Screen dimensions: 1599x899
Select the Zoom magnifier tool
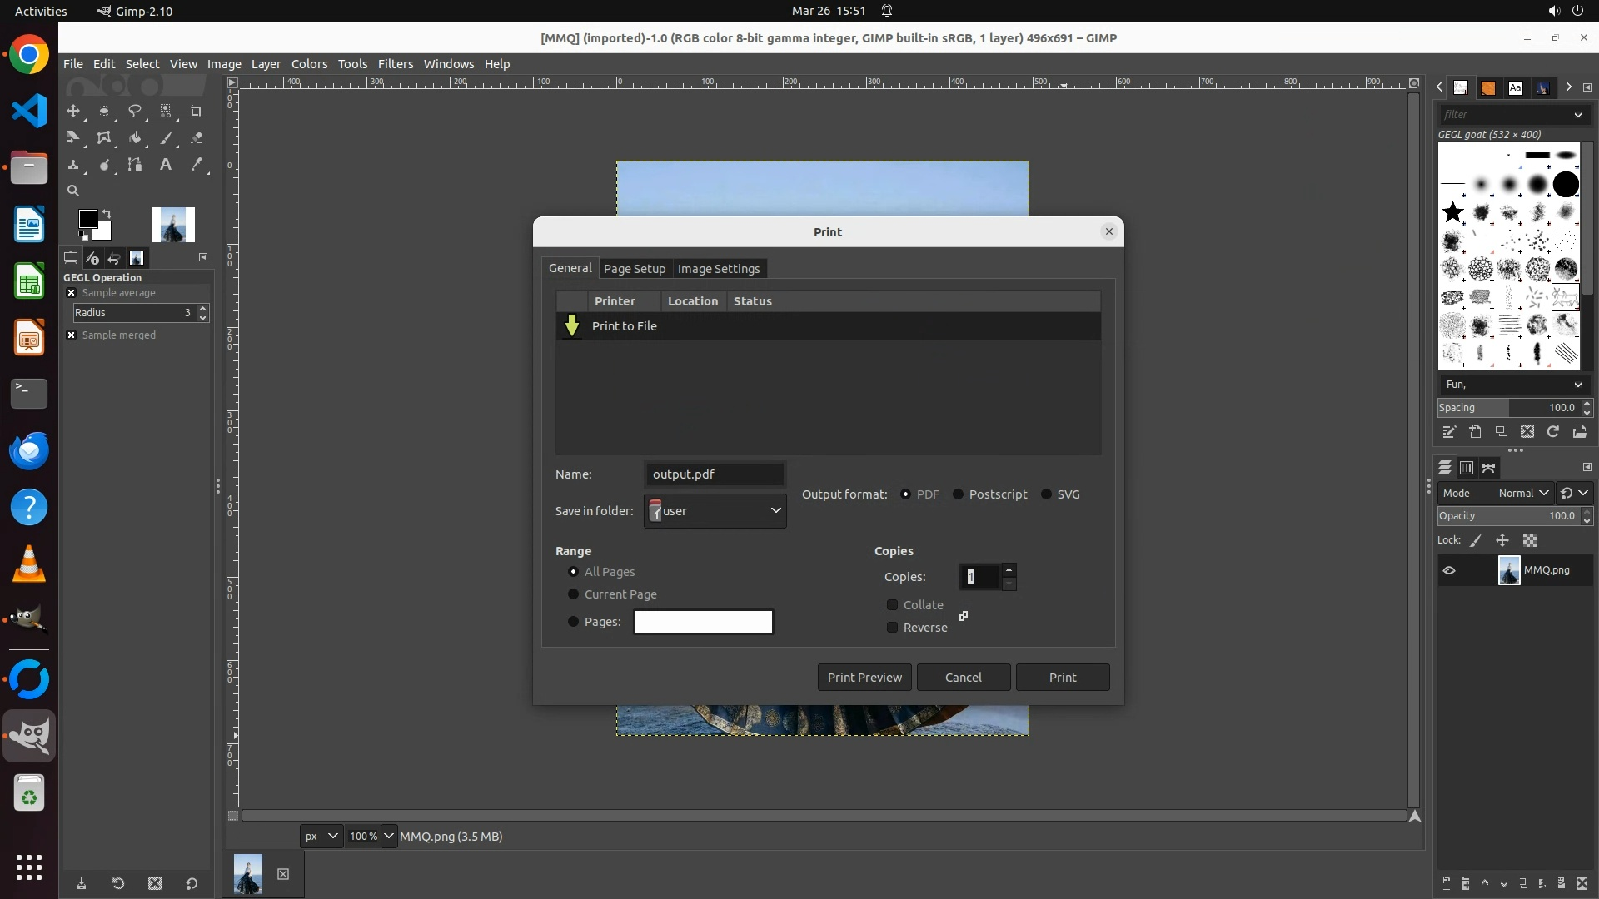(x=73, y=191)
